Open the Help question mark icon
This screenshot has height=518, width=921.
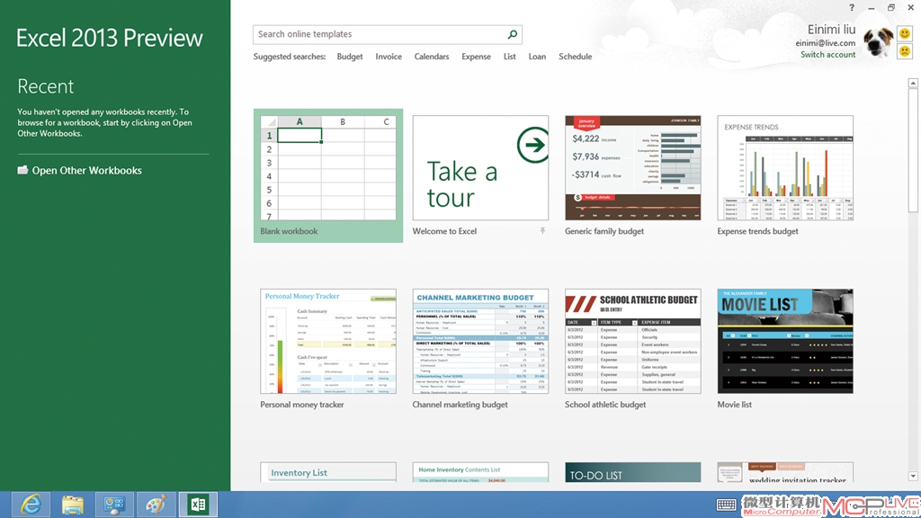[852, 7]
